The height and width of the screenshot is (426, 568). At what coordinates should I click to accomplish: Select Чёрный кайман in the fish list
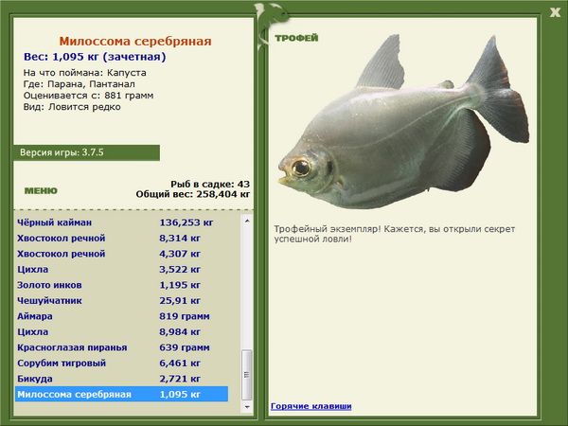pyautogui.click(x=122, y=222)
